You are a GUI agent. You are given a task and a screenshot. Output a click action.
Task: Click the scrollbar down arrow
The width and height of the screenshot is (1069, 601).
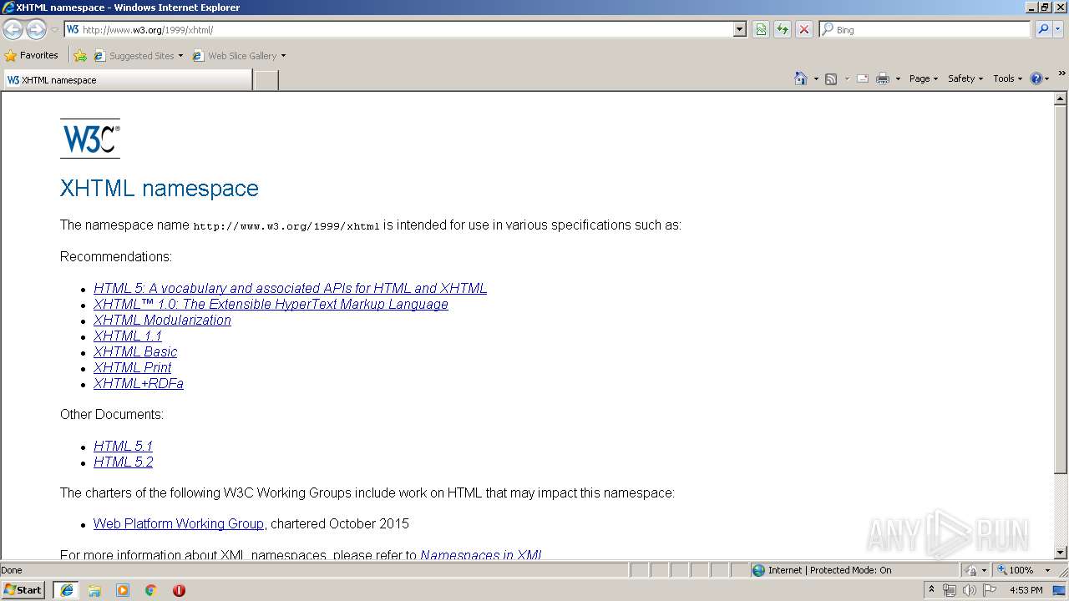(1061, 553)
